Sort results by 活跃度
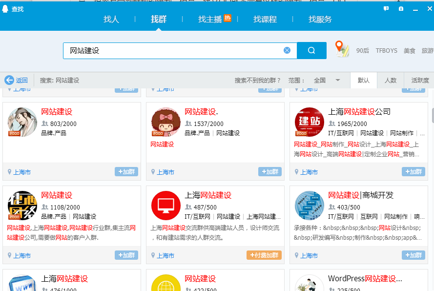434x291 pixels. [x=420, y=80]
